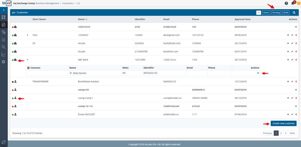This screenshot has height=147, width=301.
Task: Click the settings gear in the sidebar
Action: pos(4,62)
